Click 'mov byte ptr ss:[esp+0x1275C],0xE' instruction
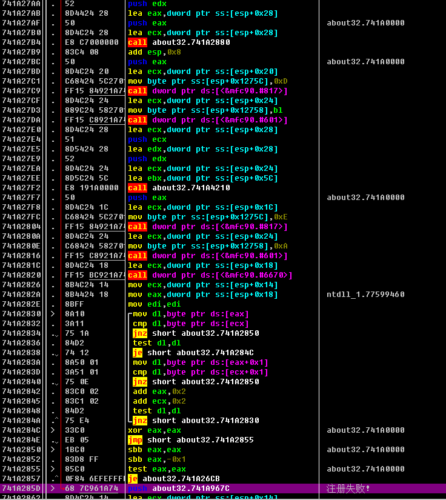 coord(207,217)
